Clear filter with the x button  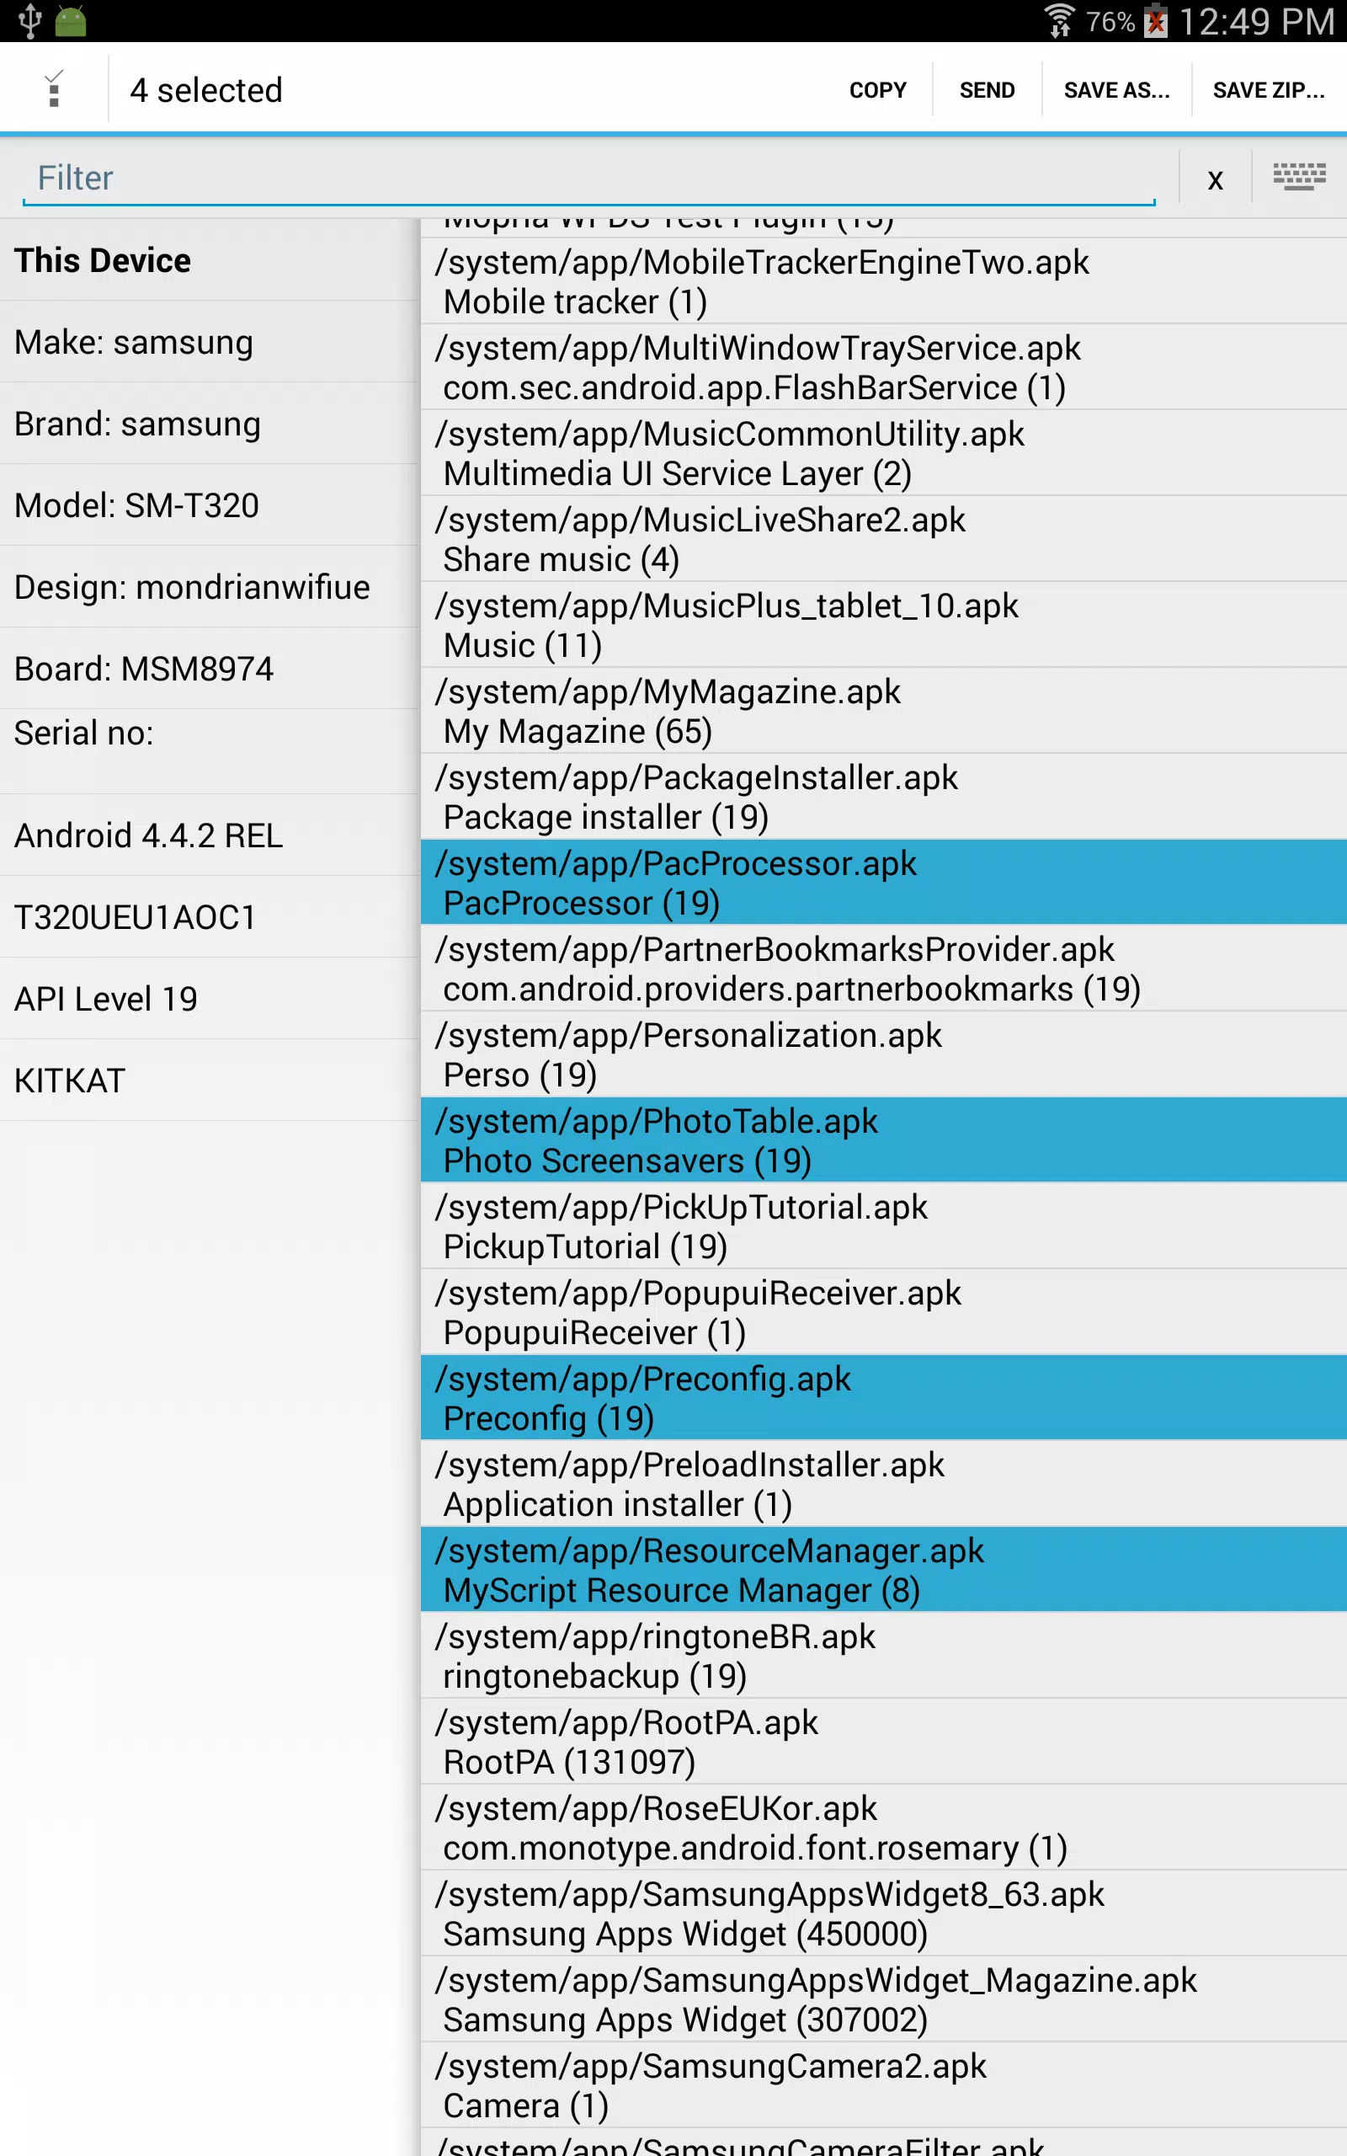pos(1215,179)
